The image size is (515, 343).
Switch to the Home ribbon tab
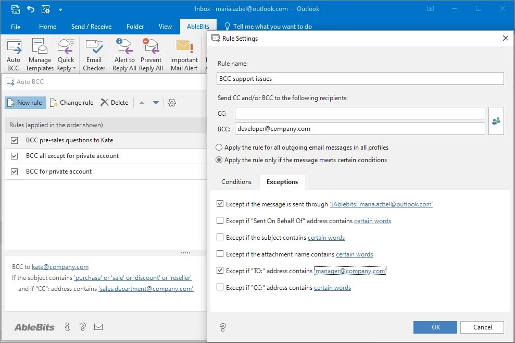point(47,27)
